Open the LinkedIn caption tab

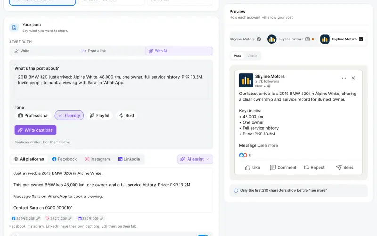(129, 159)
